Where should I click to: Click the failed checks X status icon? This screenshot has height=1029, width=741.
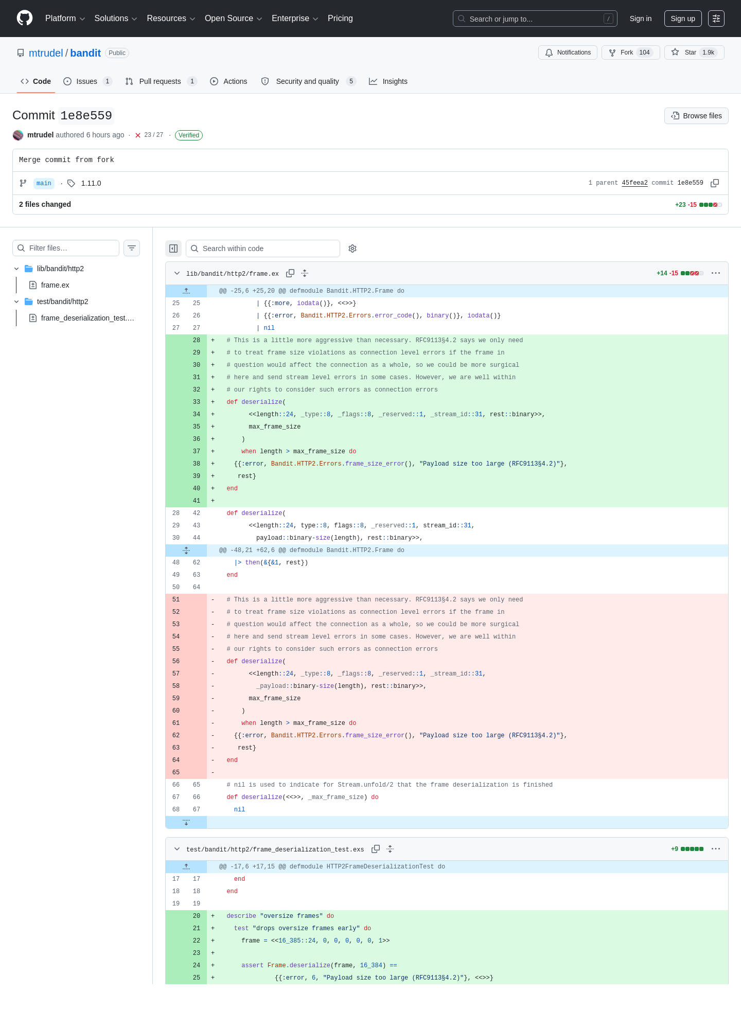(138, 135)
